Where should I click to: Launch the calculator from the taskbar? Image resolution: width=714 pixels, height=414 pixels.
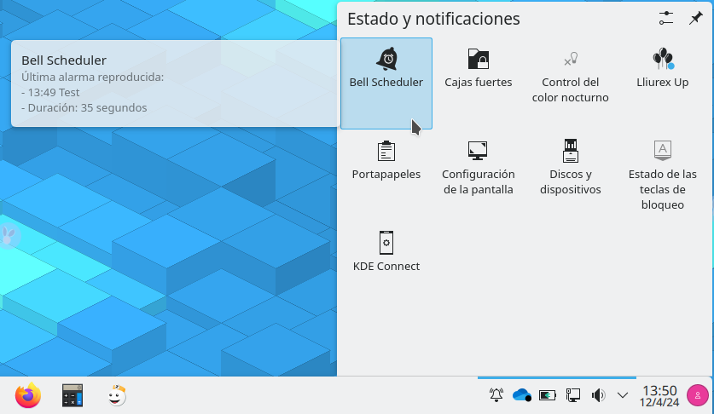click(73, 395)
